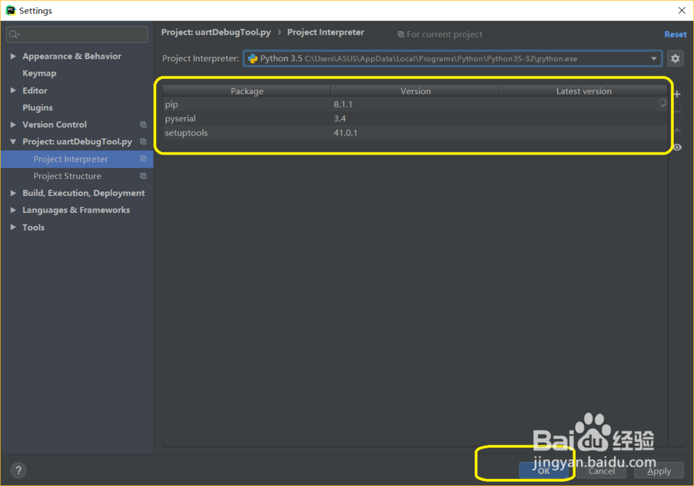The width and height of the screenshot is (694, 486).
Task: Expand the Languages & Frameworks section
Action: pyautogui.click(x=12, y=210)
